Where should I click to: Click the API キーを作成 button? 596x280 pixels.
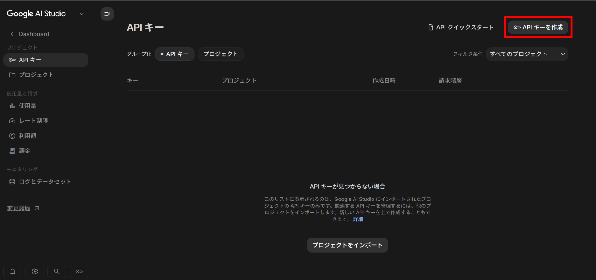(538, 27)
